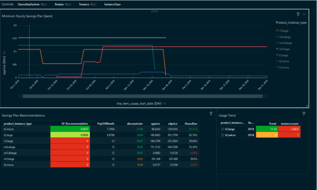Click the chart resize corner handle
The image size is (317, 190).
click(x=307, y=105)
